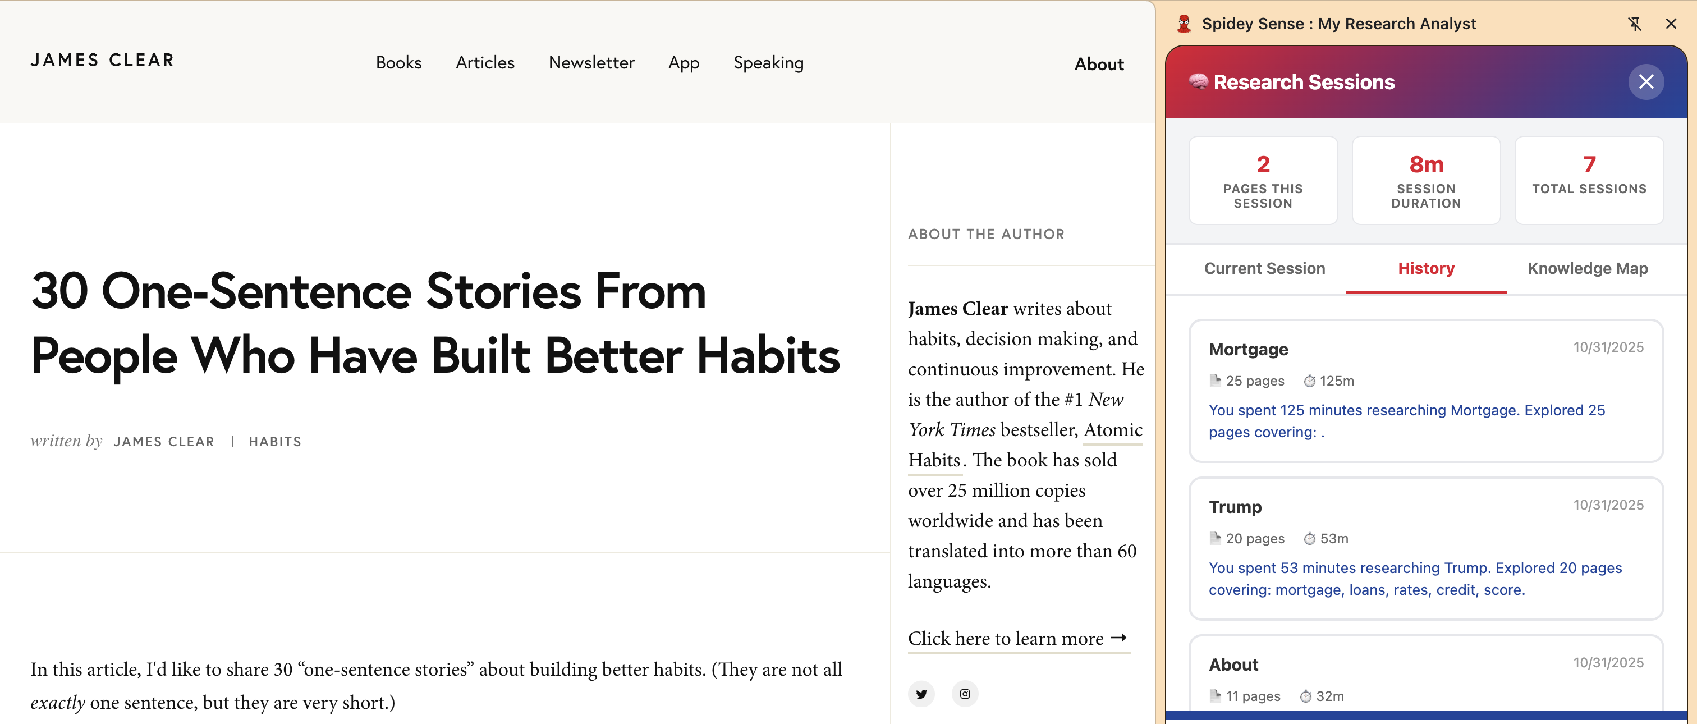Open the Books navigation link
The height and width of the screenshot is (724, 1697).
coord(398,63)
